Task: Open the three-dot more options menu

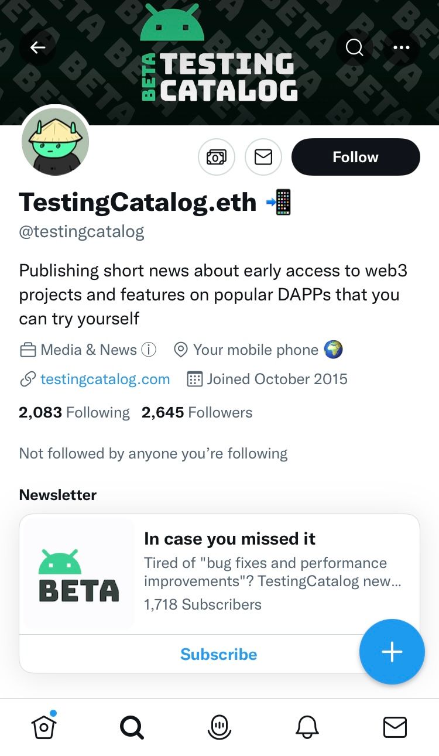Action: tap(402, 47)
